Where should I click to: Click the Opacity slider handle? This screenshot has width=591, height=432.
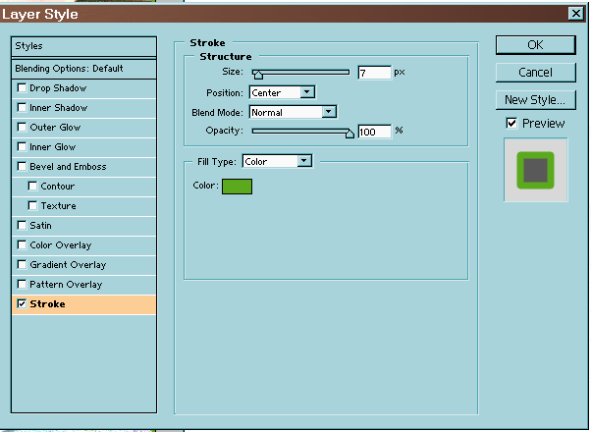[x=349, y=133]
